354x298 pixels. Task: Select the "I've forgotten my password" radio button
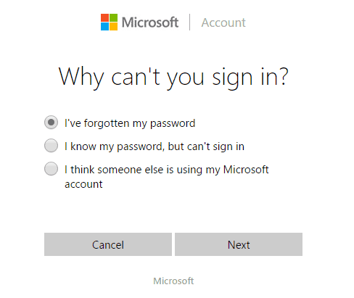51,123
